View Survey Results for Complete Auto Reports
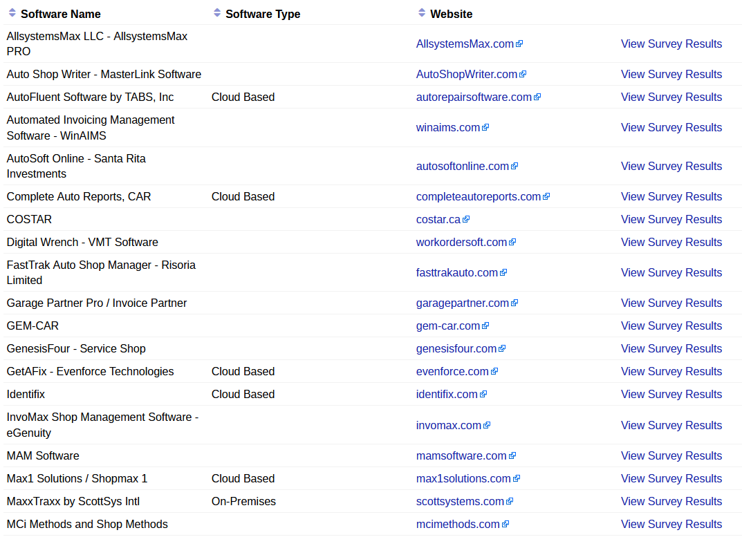The height and width of the screenshot is (537, 742). (671, 196)
